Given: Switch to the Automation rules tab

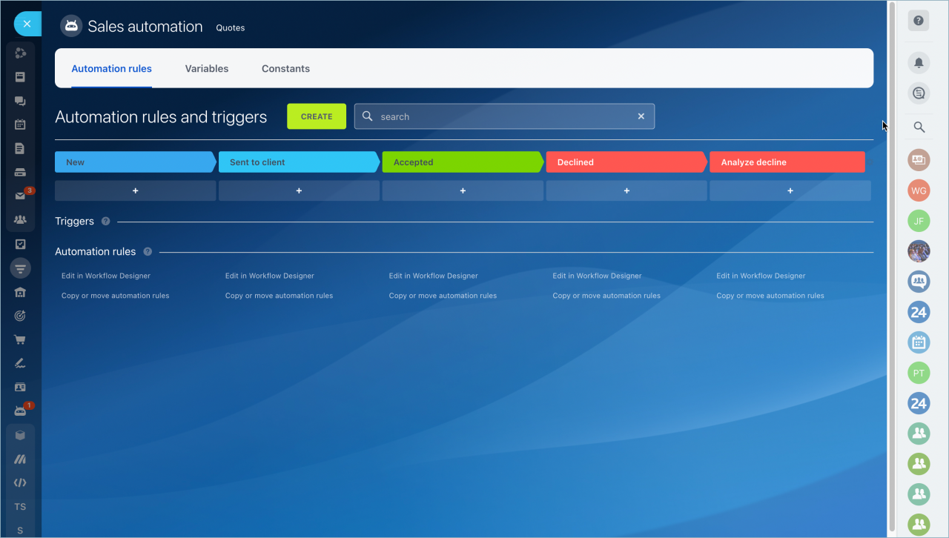Looking at the screenshot, I should point(111,68).
